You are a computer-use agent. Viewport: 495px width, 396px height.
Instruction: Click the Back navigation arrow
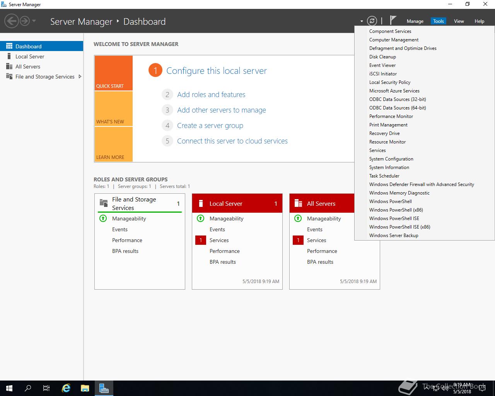(12, 21)
